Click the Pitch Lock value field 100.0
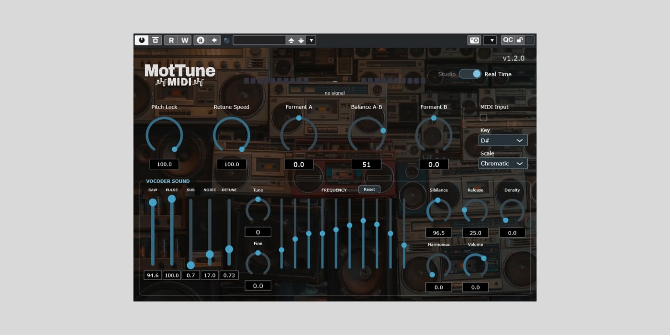The height and width of the screenshot is (335, 670). tap(164, 164)
